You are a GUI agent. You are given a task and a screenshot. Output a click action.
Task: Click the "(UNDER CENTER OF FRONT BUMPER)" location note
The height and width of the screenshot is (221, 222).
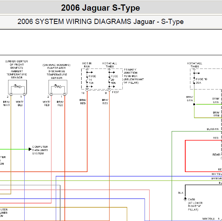coord(17,64)
